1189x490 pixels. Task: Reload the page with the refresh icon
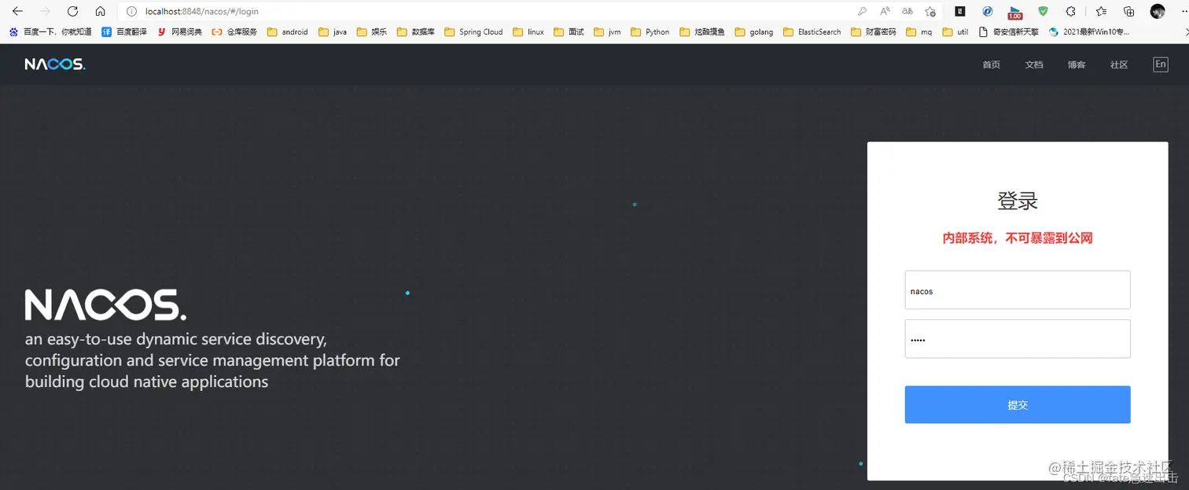tap(72, 11)
